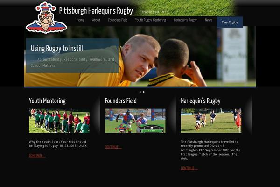Follow Continue link under Founders Field
280x187 pixels.
pos(113,147)
